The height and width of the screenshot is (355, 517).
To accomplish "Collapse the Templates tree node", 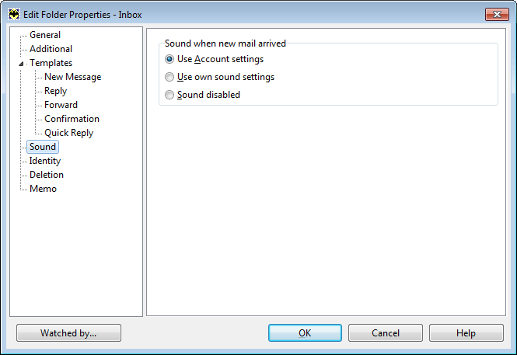I will coord(21,64).
